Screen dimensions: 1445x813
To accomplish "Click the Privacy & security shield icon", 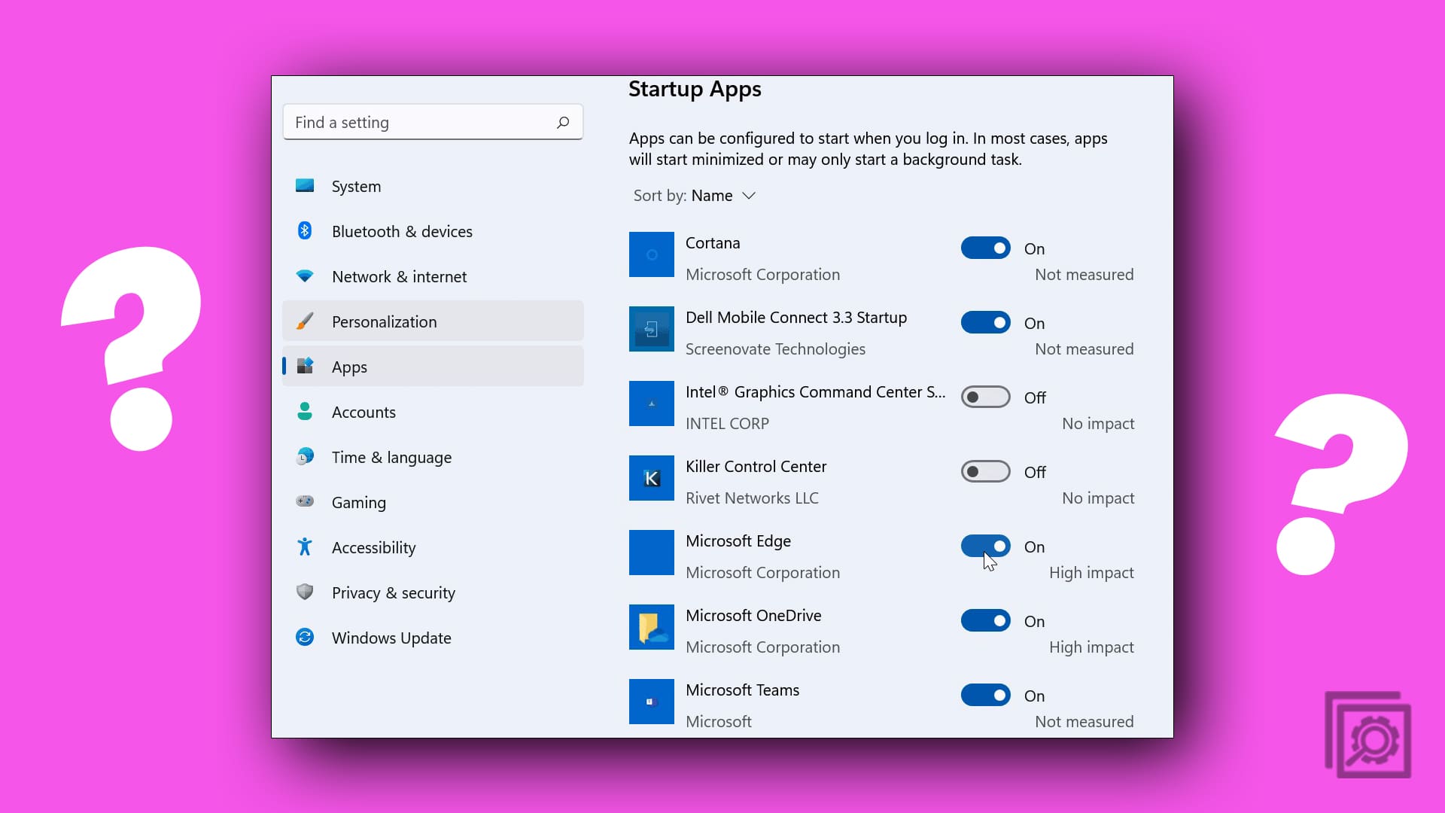I will point(305,592).
